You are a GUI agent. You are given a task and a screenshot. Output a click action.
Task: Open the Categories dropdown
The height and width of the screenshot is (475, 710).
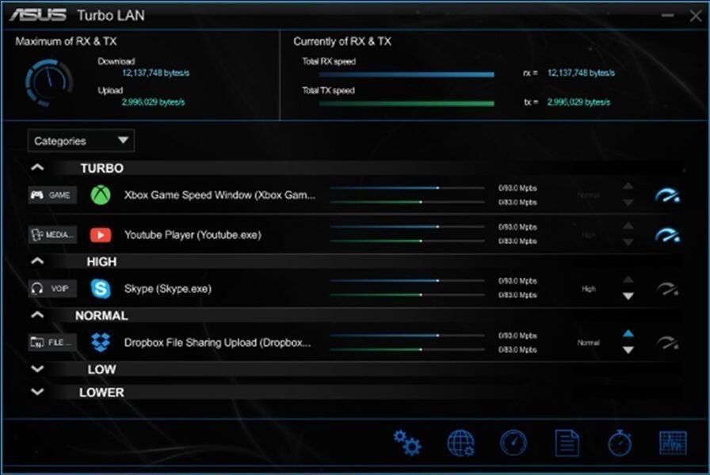coord(81,141)
